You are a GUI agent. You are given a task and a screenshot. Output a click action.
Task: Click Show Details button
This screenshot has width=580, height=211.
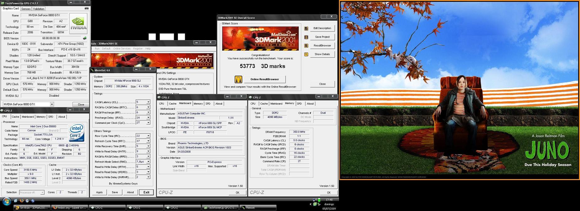tap(322, 54)
